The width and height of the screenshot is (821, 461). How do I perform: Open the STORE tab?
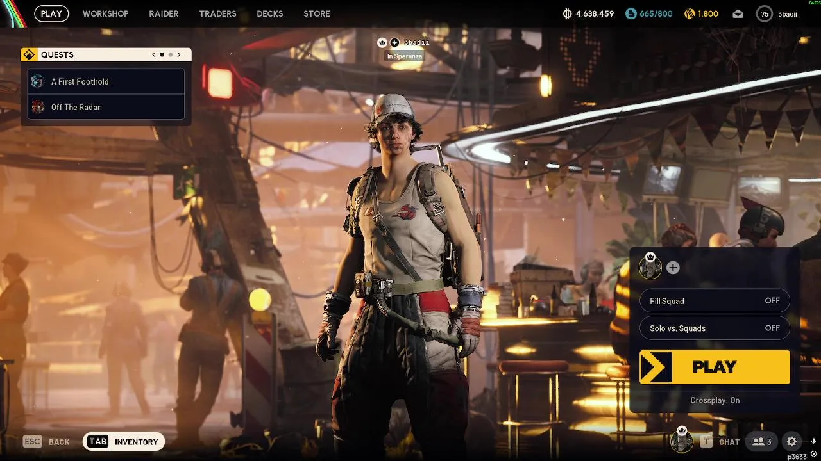pos(316,13)
